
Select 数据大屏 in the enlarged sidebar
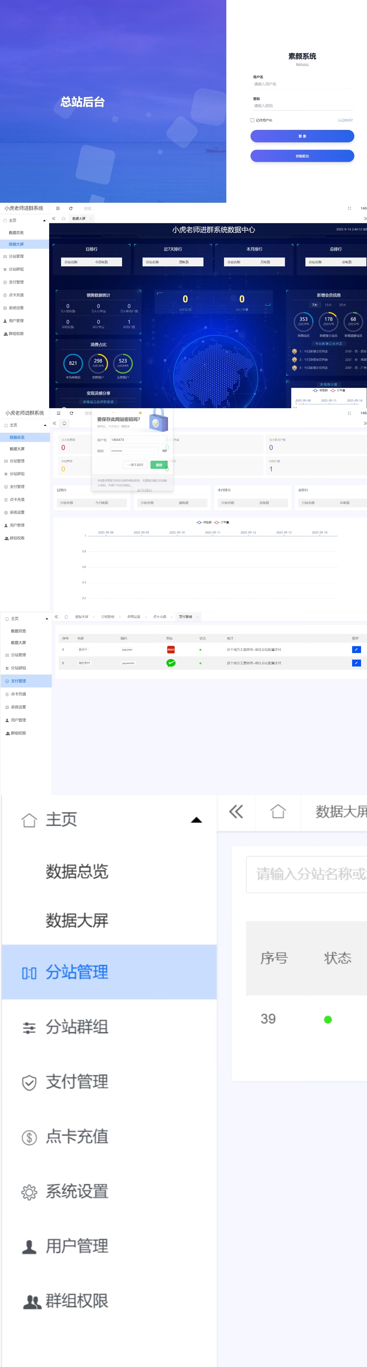77,921
